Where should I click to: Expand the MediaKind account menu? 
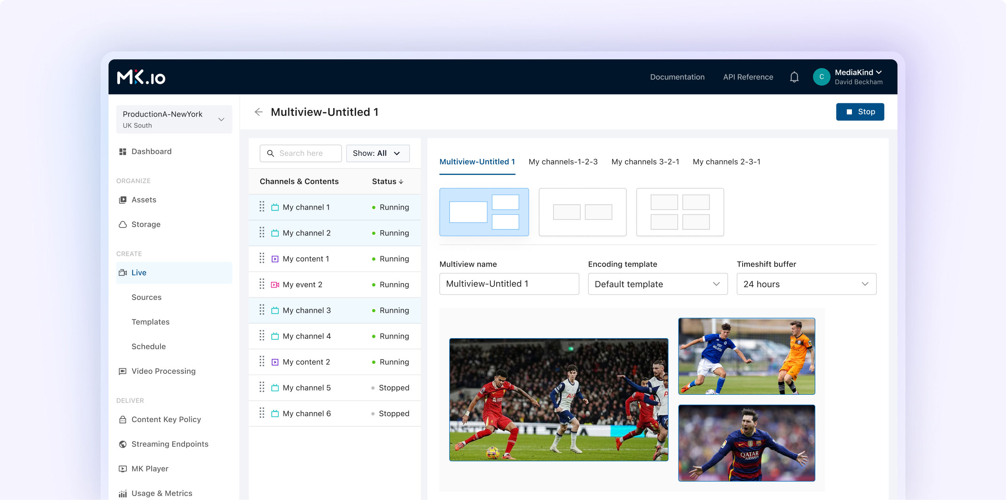(x=858, y=72)
